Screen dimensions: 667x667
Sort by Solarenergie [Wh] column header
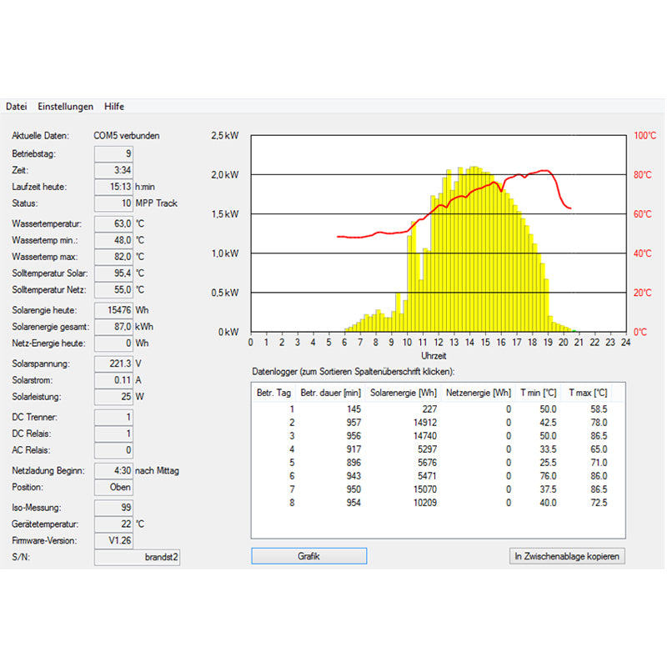point(404,393)
